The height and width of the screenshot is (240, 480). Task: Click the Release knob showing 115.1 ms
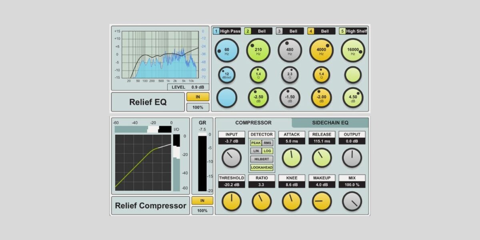tap(322, 158)
